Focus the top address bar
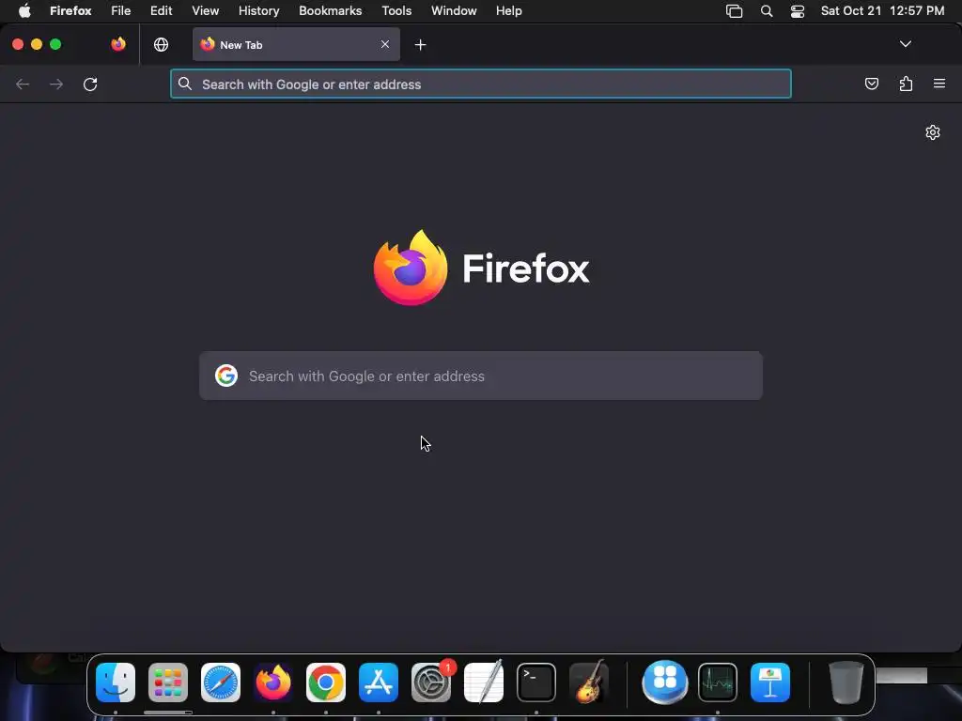Image resolution: width=962 pixels, height=721 pixels. click(481, 84)
